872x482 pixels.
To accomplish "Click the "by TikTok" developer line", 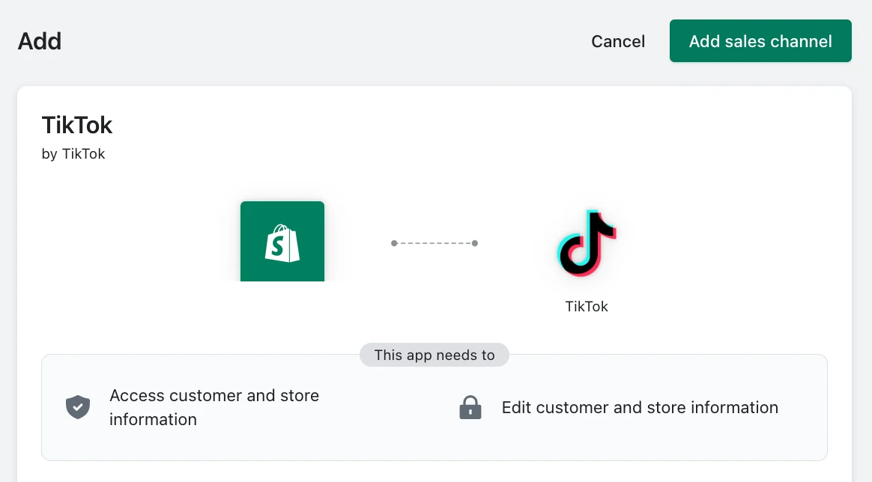I will point(73,154).
